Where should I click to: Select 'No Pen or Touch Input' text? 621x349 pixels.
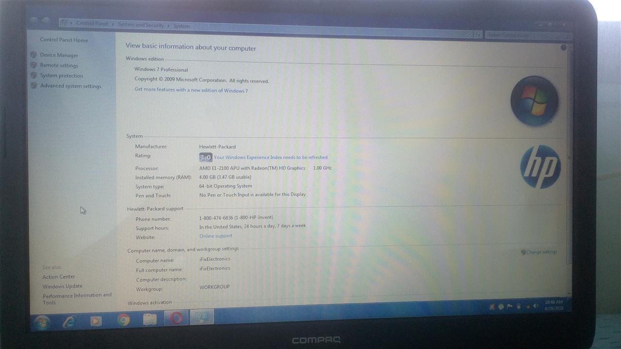pos(226,195)
